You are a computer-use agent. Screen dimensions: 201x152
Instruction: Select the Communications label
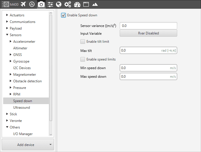tap(23, 22)
